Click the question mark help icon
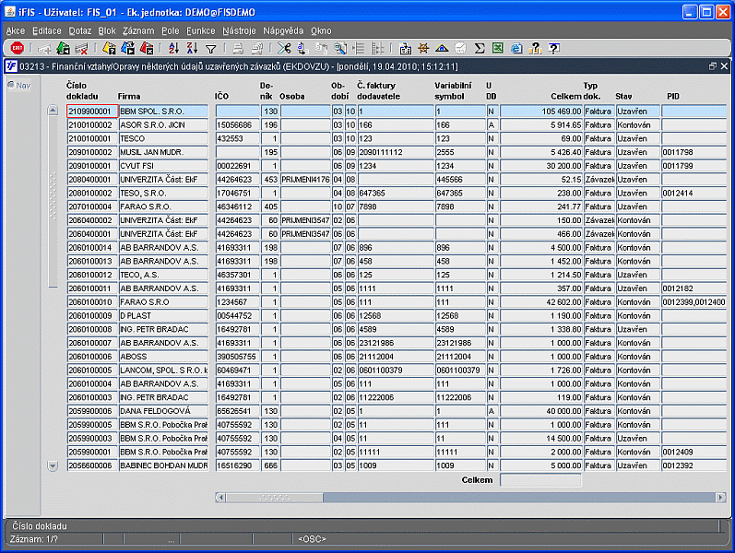 click(554, 49)
